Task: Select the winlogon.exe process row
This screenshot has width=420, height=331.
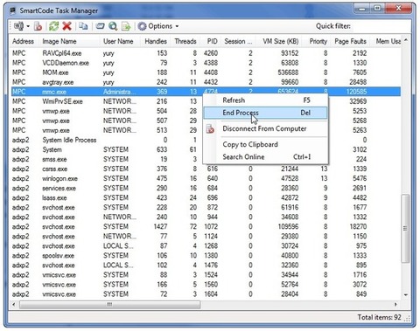Action: [206, 178]
